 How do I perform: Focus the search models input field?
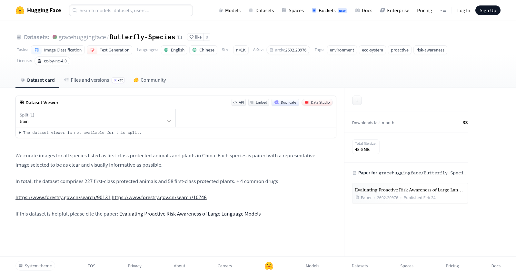(131, 10)
